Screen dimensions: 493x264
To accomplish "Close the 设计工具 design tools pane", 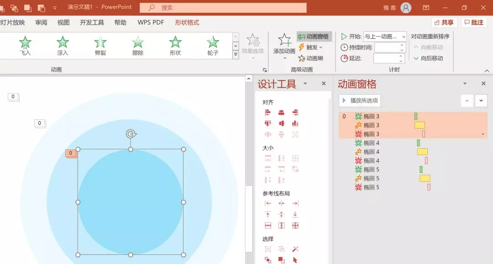I will [324, 83].
